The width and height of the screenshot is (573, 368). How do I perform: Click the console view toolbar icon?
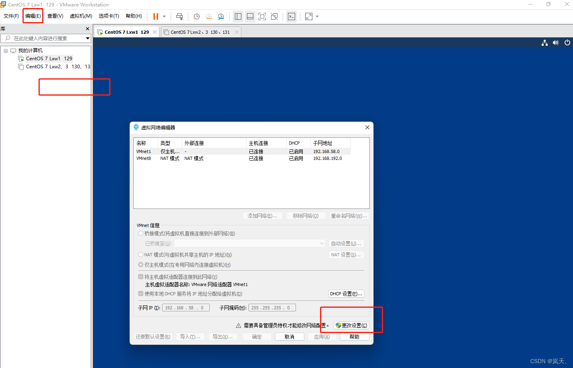[292, 16]
